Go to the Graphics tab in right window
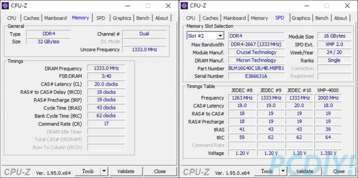This screenshot has height=178, width=358. pos(301,18)
